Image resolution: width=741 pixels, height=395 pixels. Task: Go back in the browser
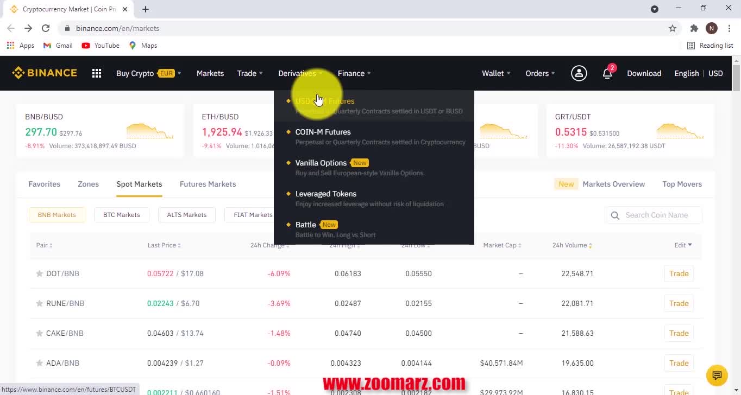point(11,28)
